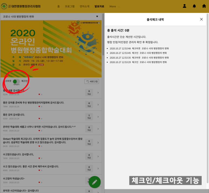Click the 내역보기 label under toggle

point(16,85)
